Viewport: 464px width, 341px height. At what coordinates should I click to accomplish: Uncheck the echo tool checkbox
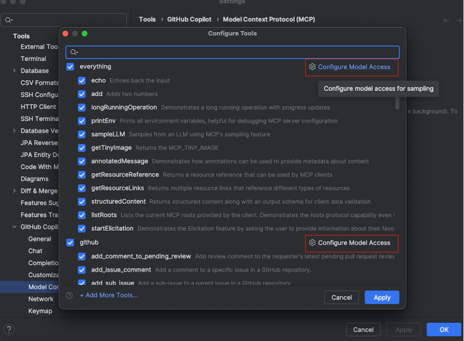(82, 81)
